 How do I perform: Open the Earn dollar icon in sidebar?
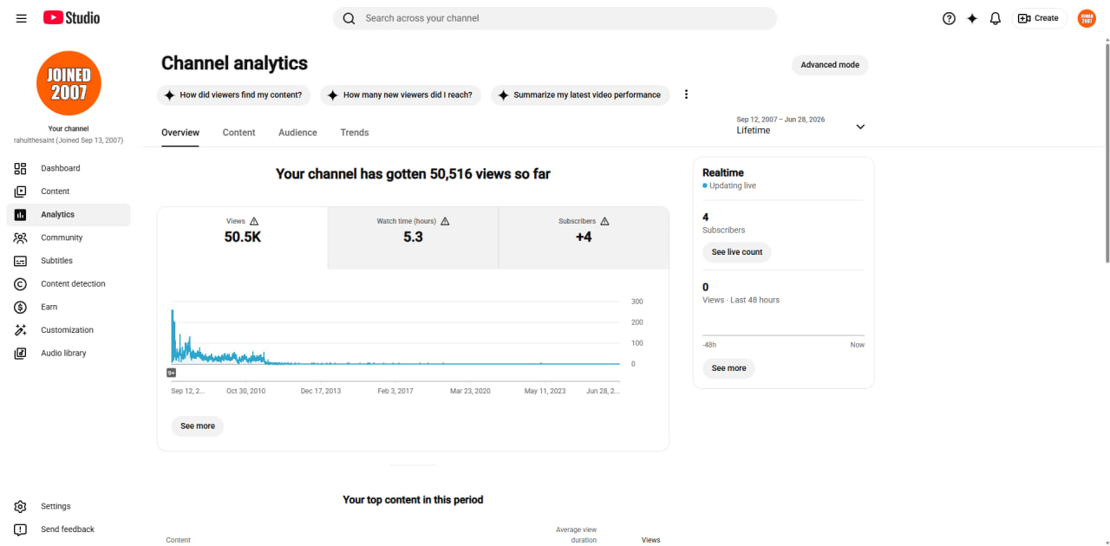(x=21, y=307)
